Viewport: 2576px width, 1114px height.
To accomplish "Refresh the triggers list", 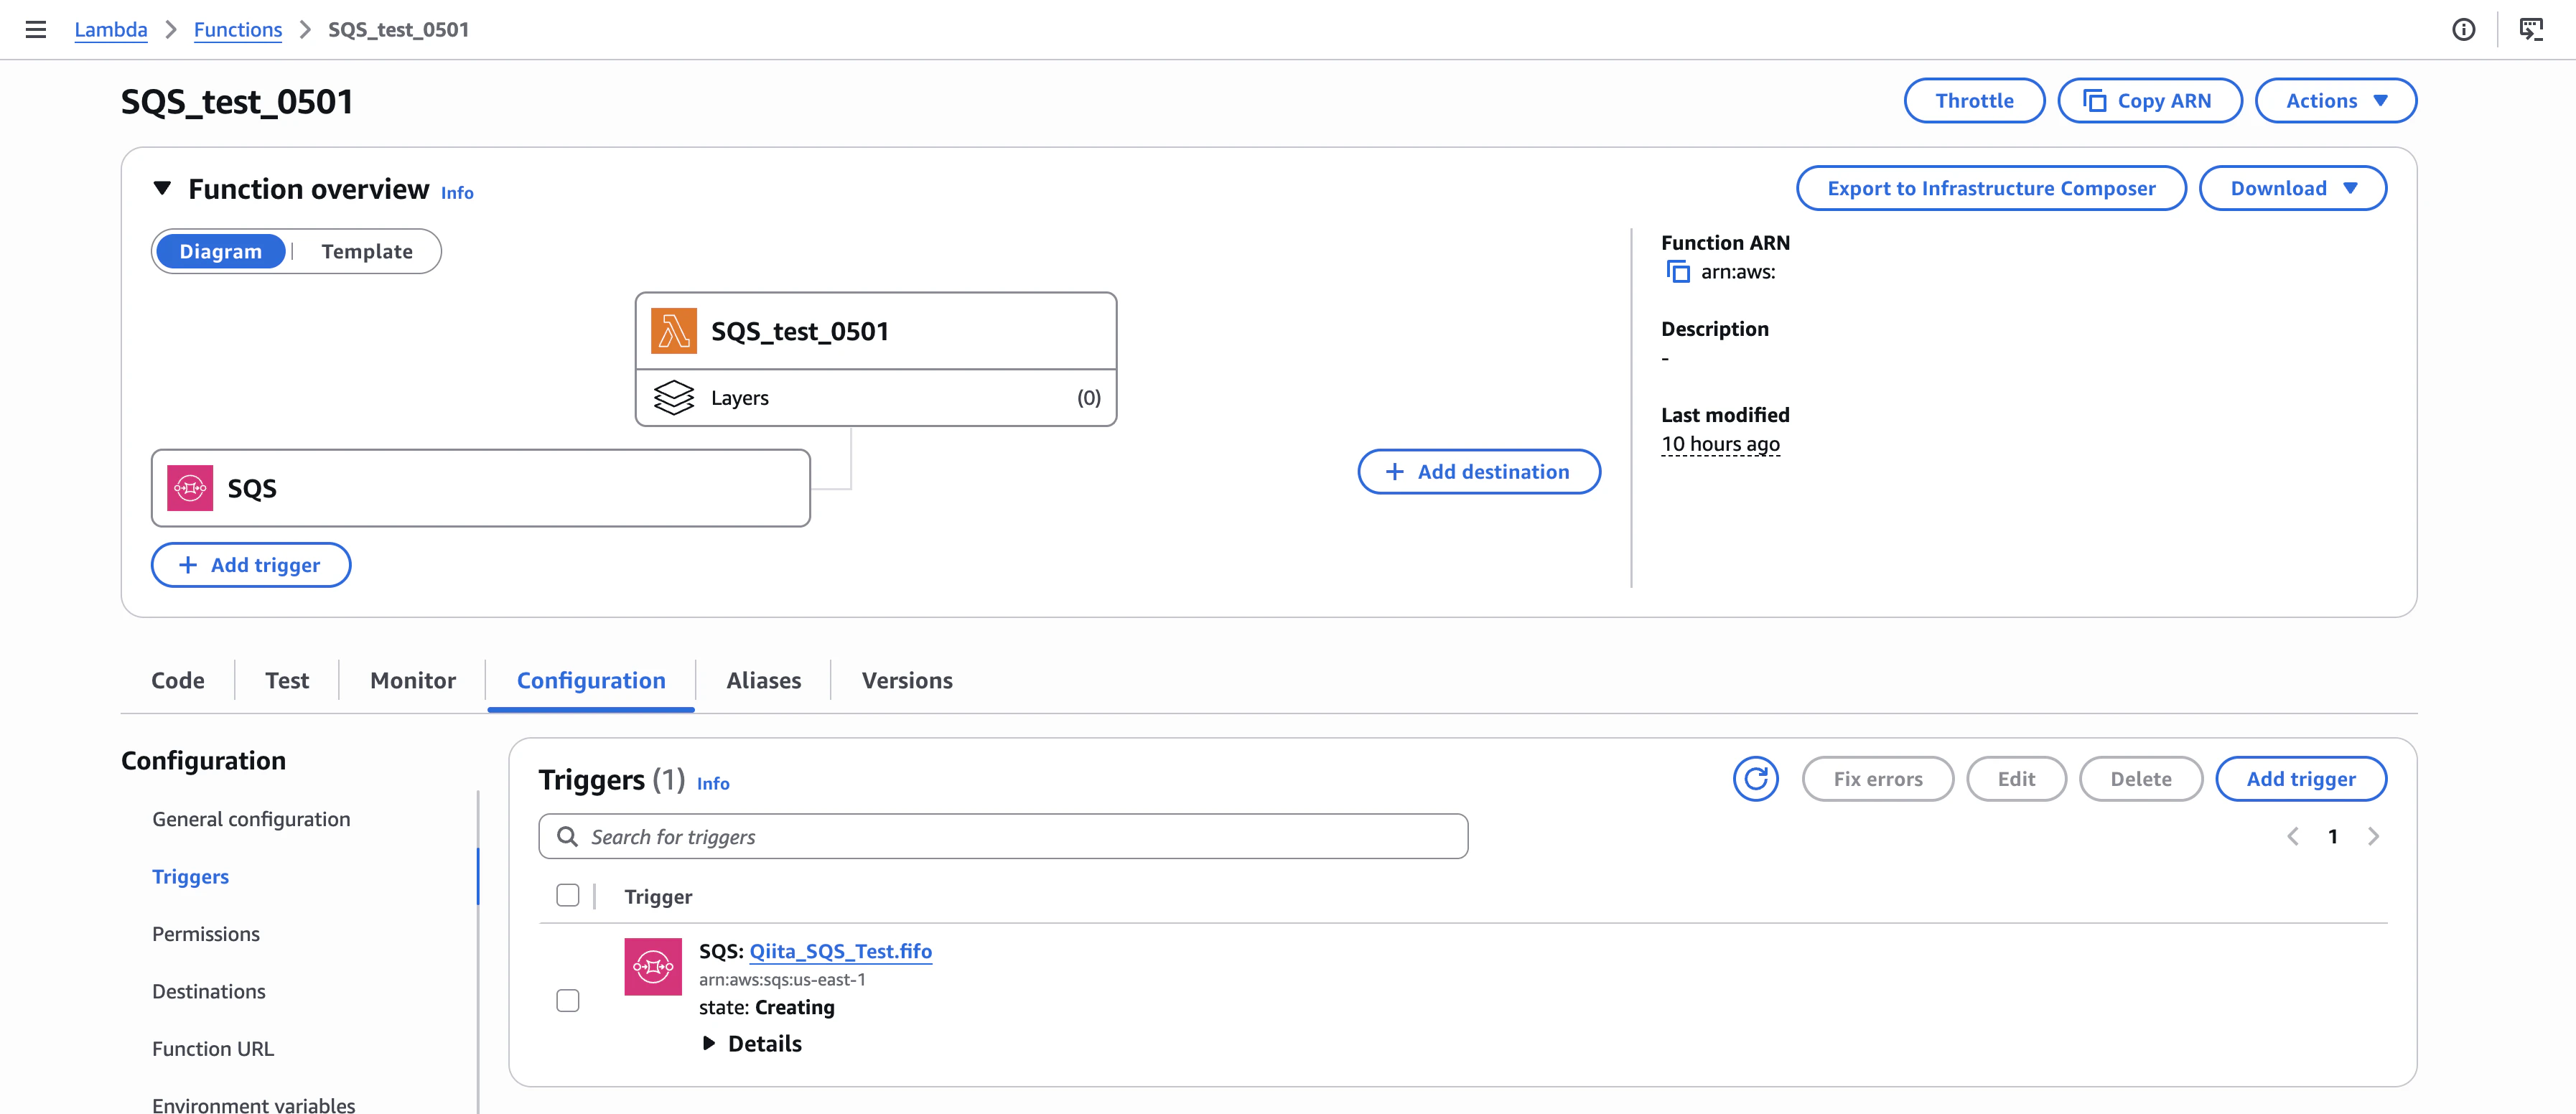I will [x=1756, y=779].
